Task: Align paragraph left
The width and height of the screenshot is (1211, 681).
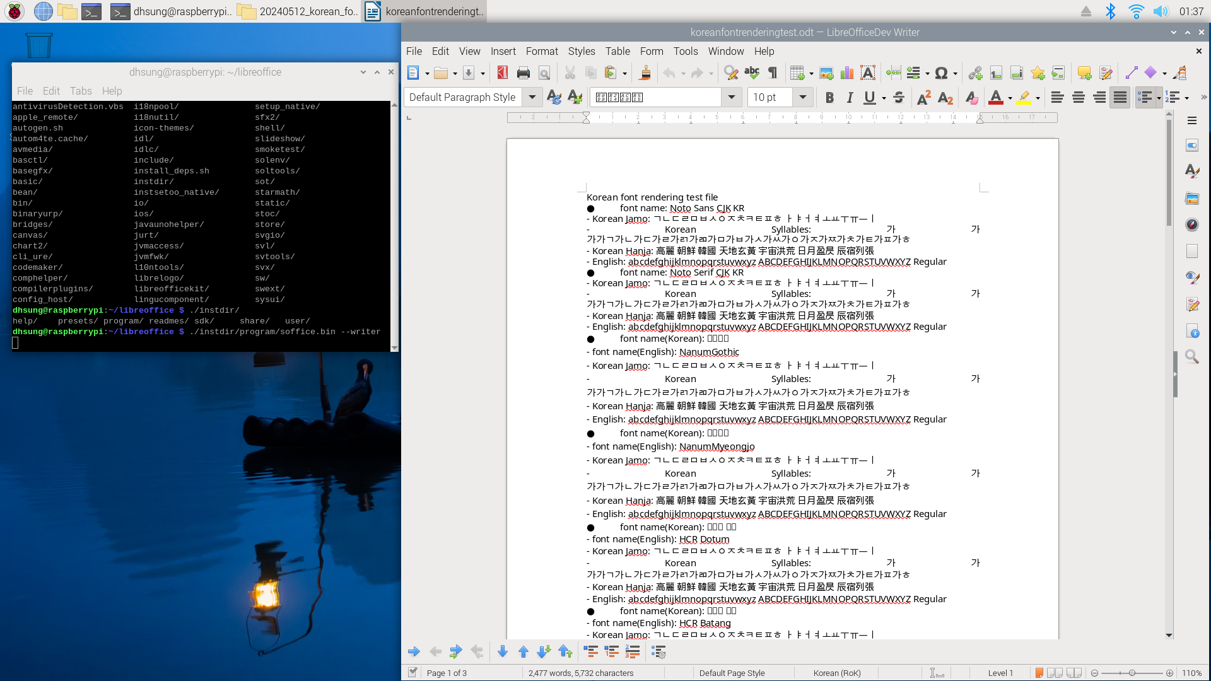Action: [1057, 97]
